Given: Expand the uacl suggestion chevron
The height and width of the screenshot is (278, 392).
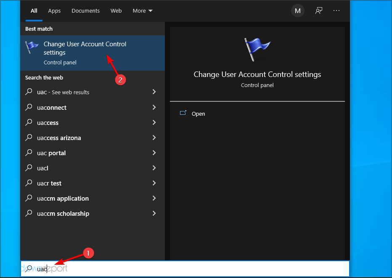Looking at the screenshot, I should coord(154,168).
